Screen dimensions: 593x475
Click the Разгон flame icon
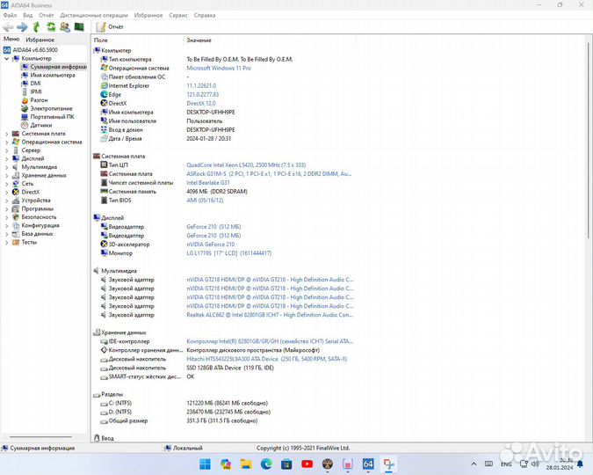point(25,100)
